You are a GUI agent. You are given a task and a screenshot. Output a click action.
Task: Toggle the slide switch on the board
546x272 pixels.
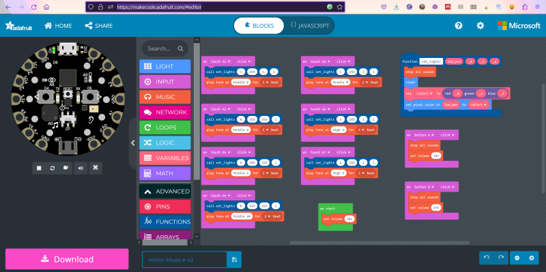[x=68, y=119]
